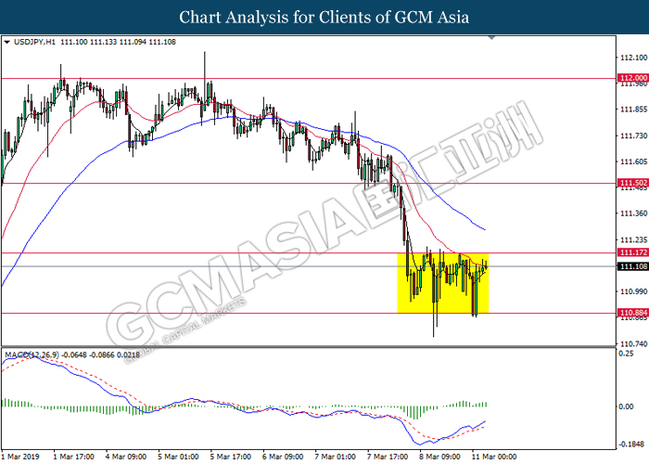This screenshot has height=464, width=649.
Task: Click the 110.990 price axis value
Action: (633, 291)
